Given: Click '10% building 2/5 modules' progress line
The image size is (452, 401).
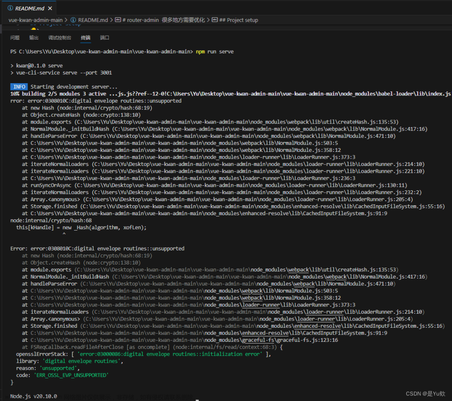Looking at the screenshot, I should pos(231,94).
